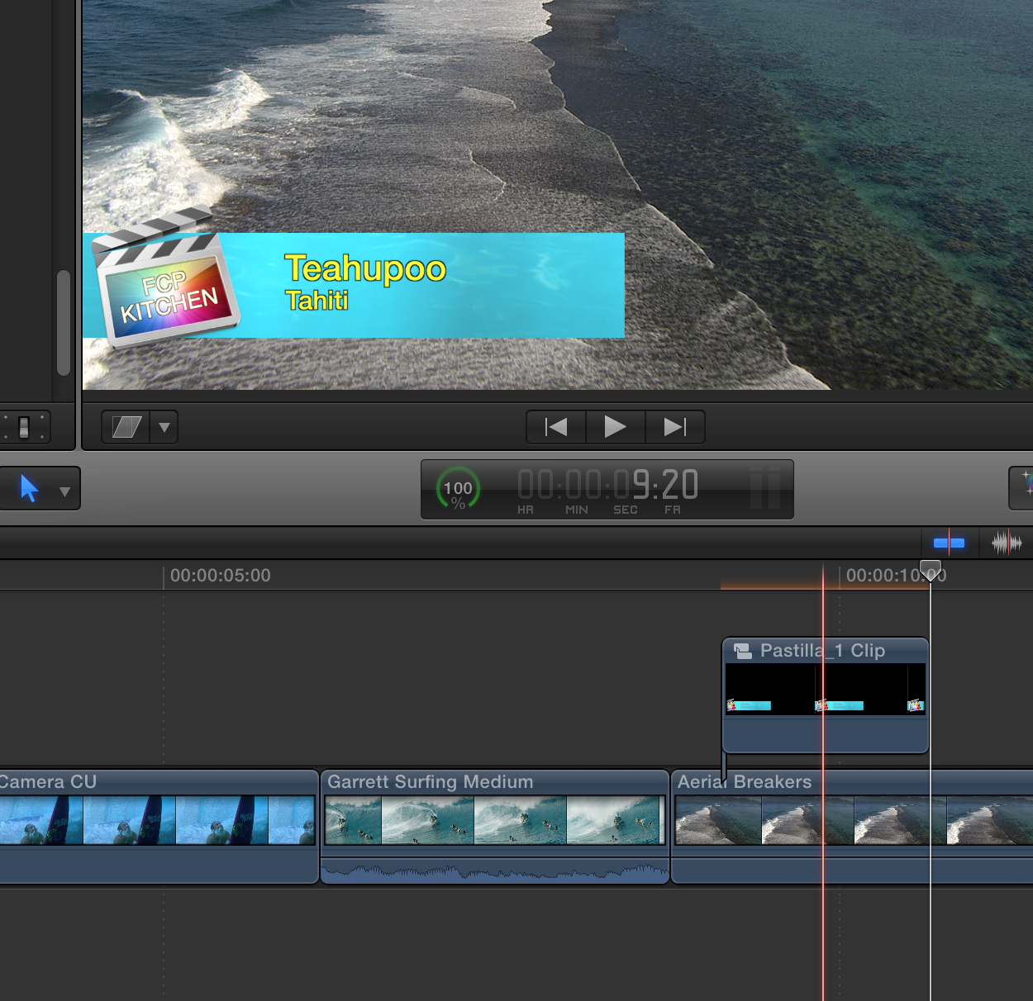Image resolution: width=1033 pixels, height=1001 pixels.
Task: Click the audio meters icon beside the timecode
Action: pyautogui.click(x=767, y=489)
